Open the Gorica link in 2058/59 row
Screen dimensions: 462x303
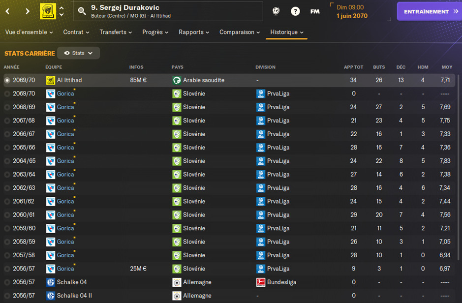coord(65,242)
